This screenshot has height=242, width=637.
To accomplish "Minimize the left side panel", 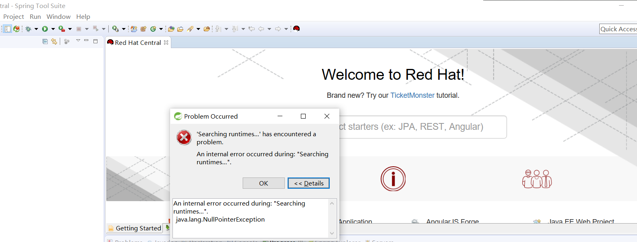I will (x=86, y=40).
